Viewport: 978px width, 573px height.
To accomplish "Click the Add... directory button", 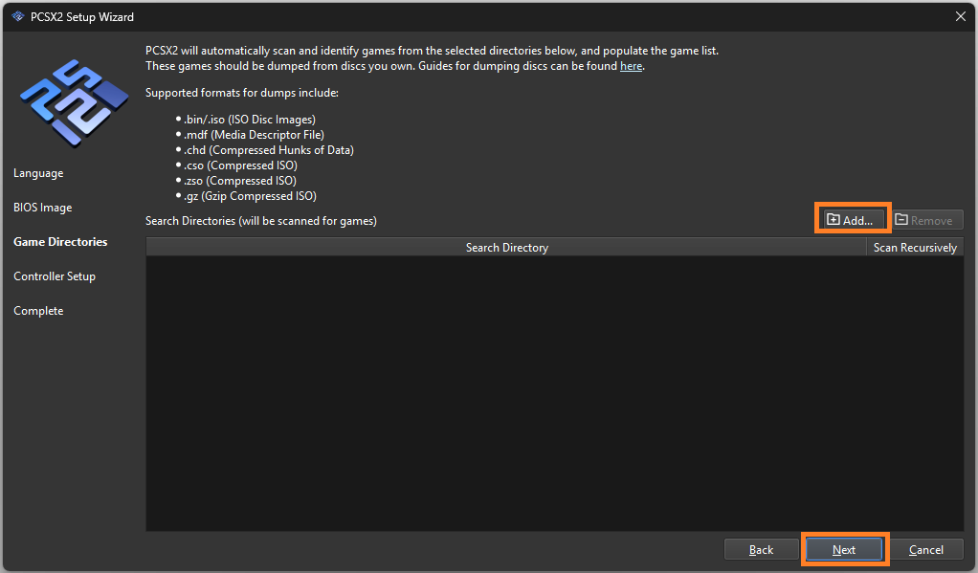I will [x=852, y=219].
